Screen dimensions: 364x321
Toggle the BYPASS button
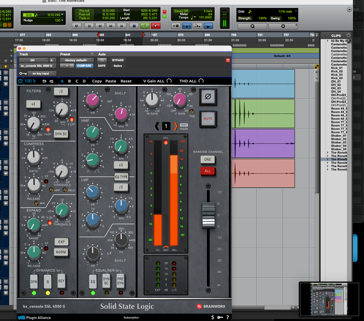point(118,60)
